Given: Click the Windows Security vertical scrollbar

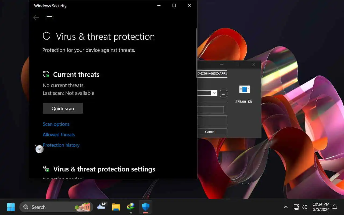Looking at the screenshot, I should point(196,53).
